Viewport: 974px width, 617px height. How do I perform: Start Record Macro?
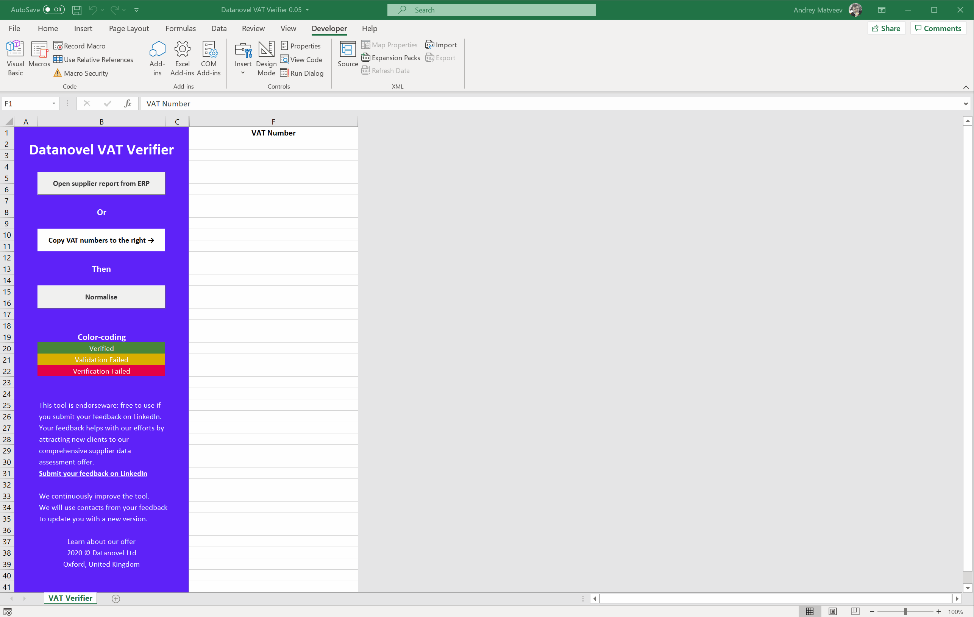pos(79,46)
